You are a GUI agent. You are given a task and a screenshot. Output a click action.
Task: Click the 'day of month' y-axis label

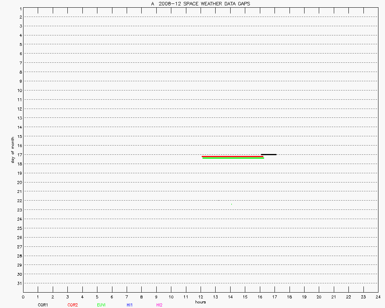tap(13, 150)
